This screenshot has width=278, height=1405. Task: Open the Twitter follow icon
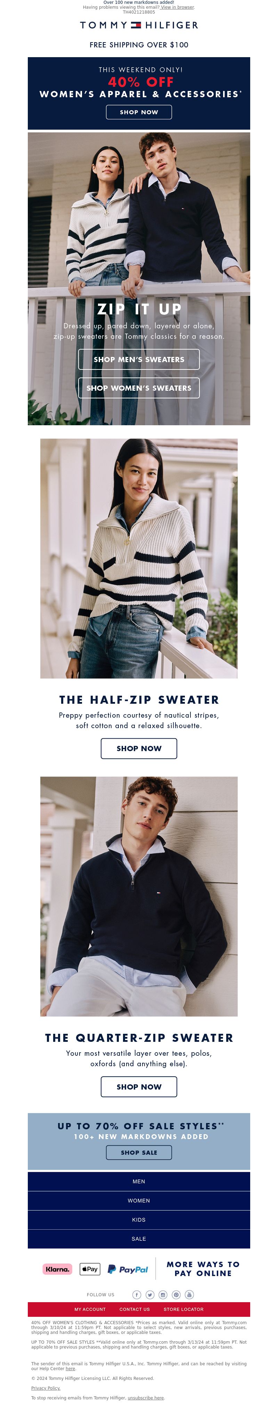(150, 1294)
